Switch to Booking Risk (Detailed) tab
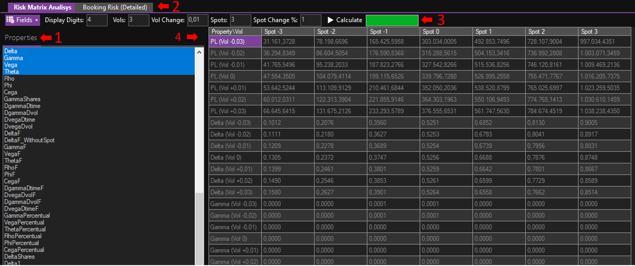Screen dimensions: 635x266 (x=115, y=7)
